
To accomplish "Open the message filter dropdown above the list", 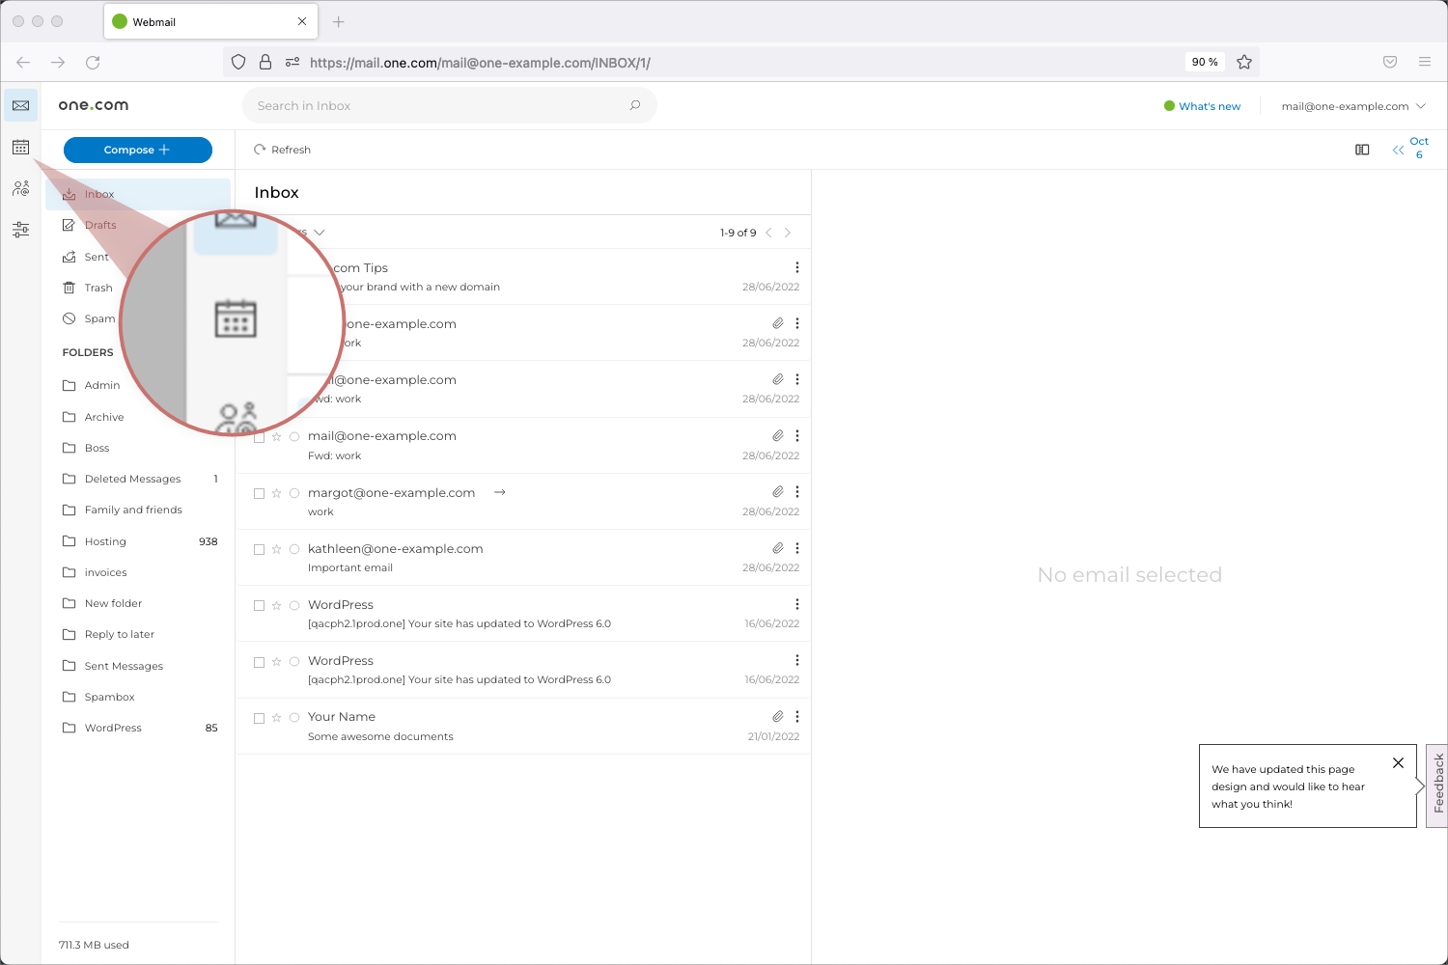I will pos(319,232).
